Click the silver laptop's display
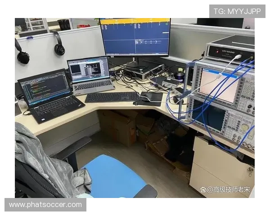Viewport: 270px width, 216px height. pos(88,69)
